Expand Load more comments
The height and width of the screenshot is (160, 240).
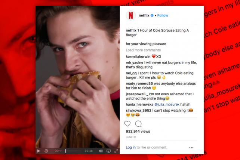[x=143, y=50]
